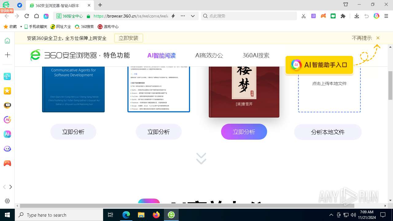Open browser main hamburger menu
The height and width of the screenshot is (221, 393).
(x=386, y=16)
